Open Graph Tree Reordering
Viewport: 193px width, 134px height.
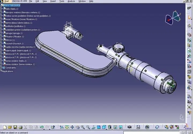pos(189,66)
